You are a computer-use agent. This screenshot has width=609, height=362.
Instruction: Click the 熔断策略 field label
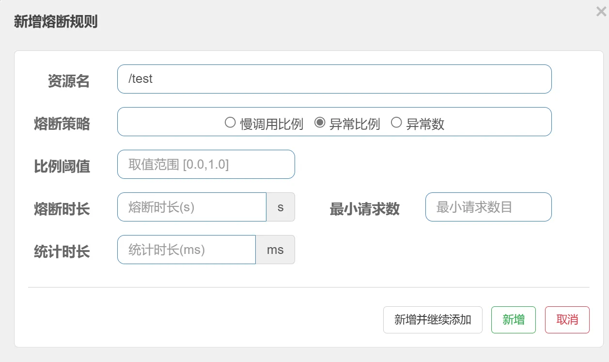coord(62,124)
